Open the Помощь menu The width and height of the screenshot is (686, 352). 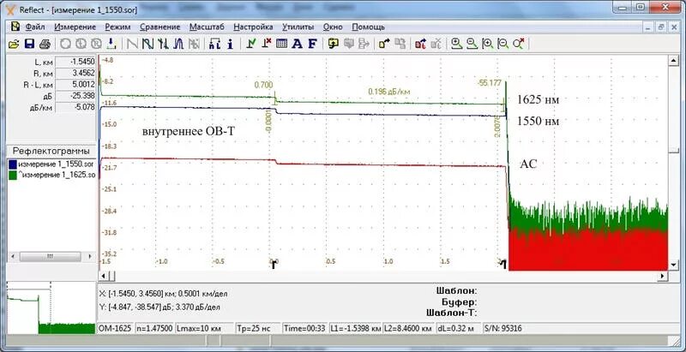pos(369,27)
